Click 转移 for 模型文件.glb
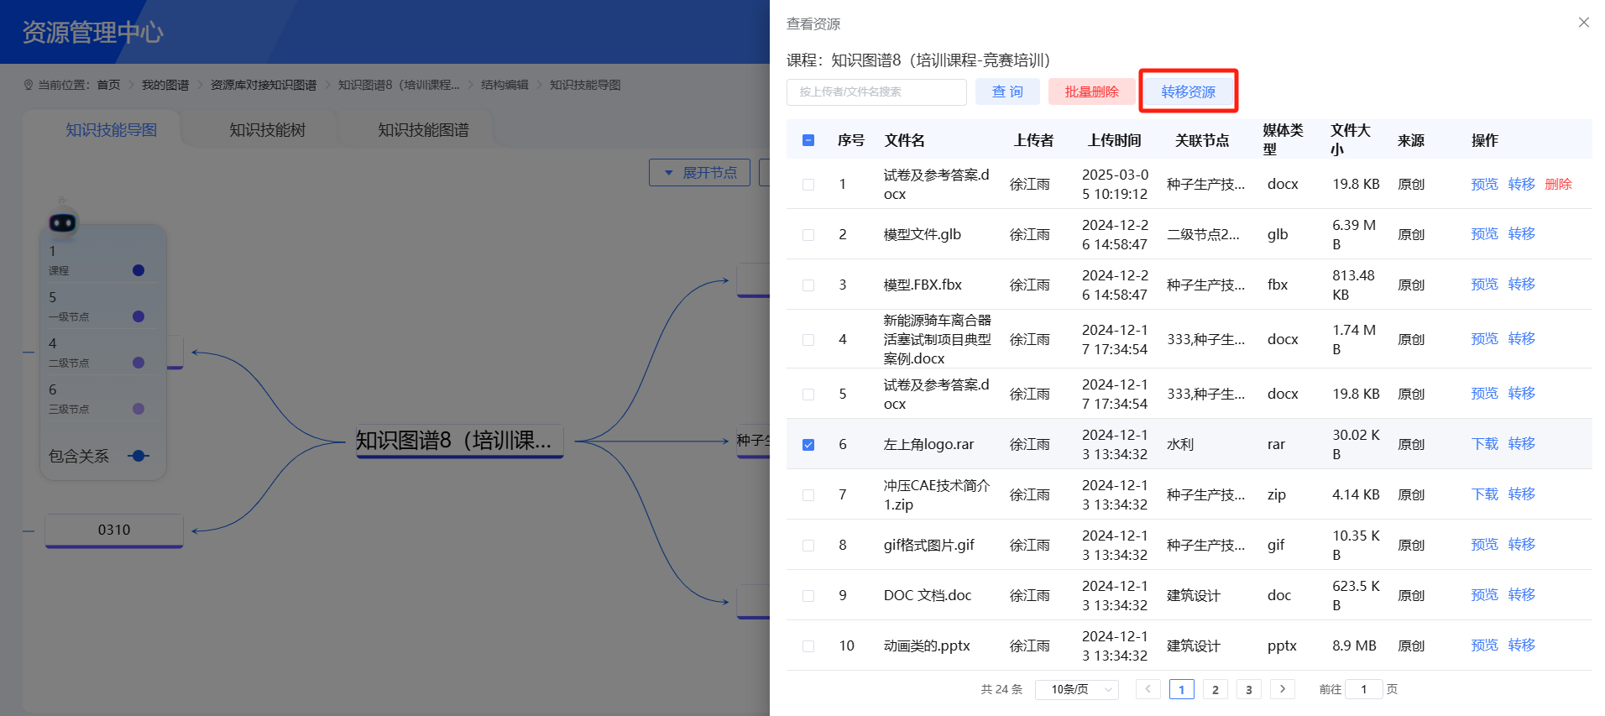Viewport: 1605px width, 716px height. (x=1521, y=233)
